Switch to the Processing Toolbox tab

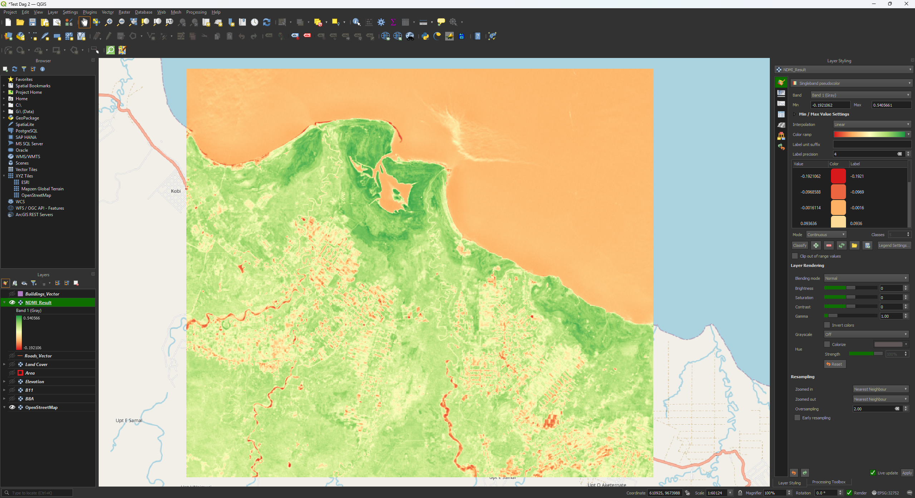(828, 482)
